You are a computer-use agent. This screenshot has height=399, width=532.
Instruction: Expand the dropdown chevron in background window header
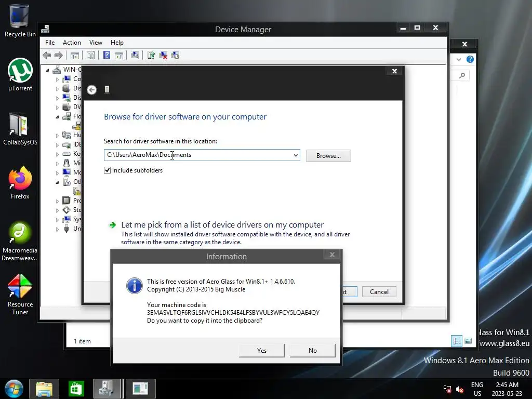click(459, 59)
